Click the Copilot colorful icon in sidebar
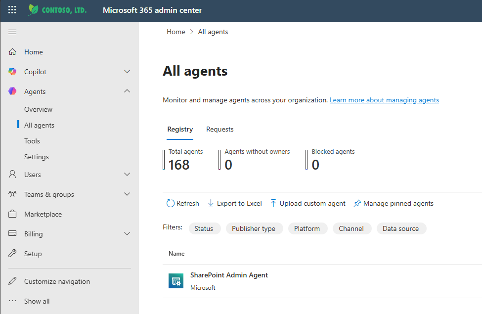Screen dimensions: 482x314 (x=12, y=71)
